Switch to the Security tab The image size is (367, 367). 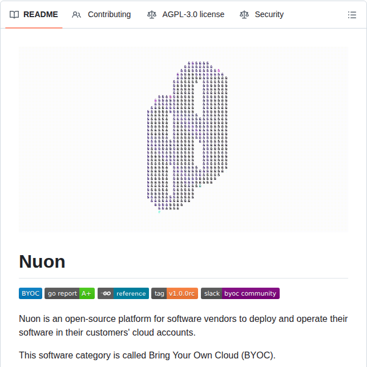pos(261,14)
